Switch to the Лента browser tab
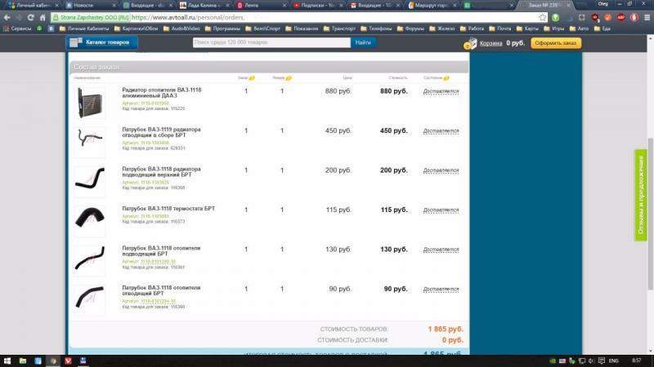The width and height of the screenshot is (654, 367). (260, 6)
